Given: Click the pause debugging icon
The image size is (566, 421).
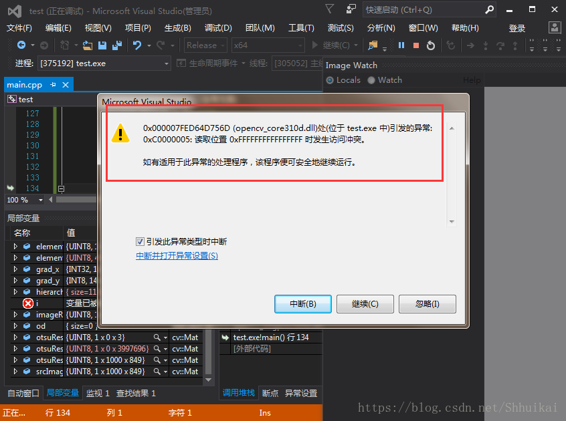Looking at the screenshot, I should click(x=401, y=45).
